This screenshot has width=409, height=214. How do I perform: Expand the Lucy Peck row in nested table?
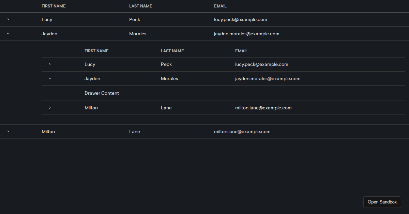(50, 64)
